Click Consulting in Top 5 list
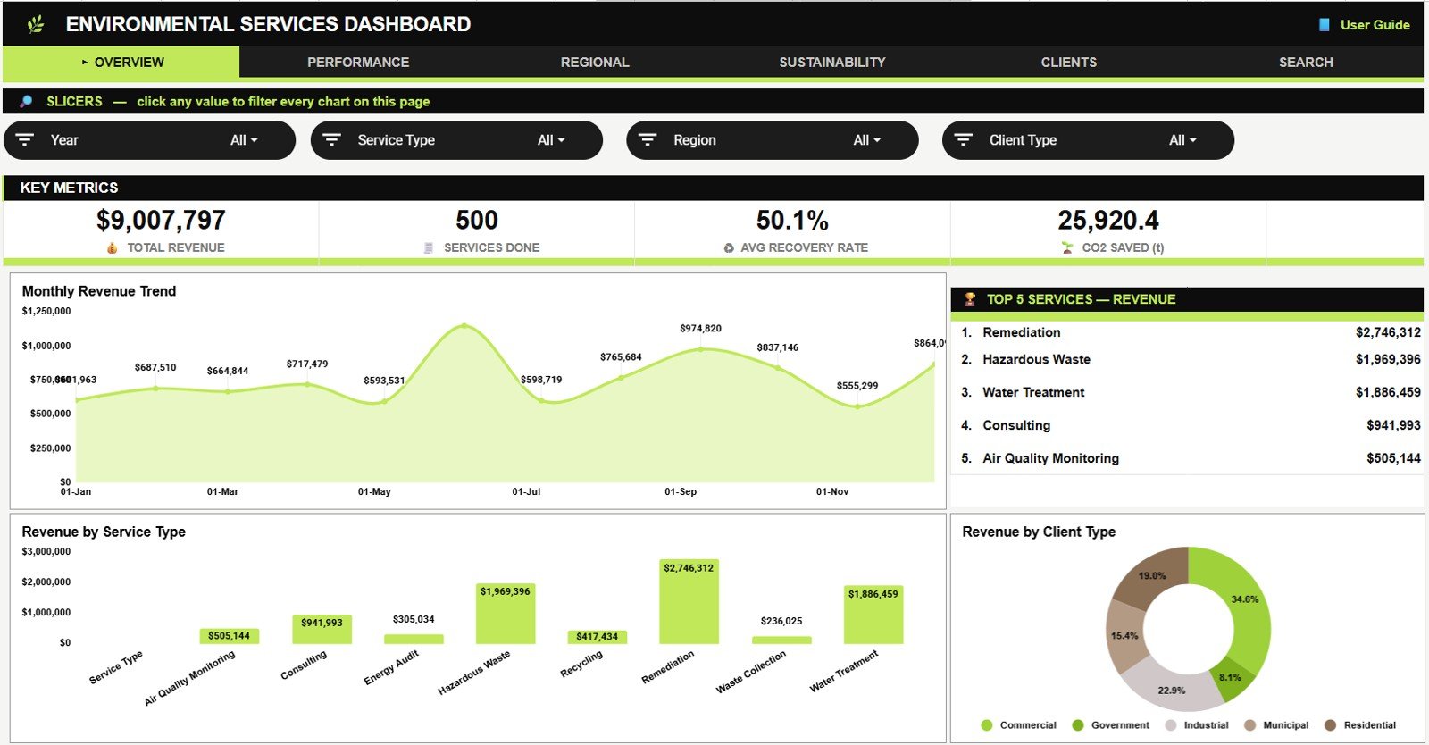The width and height of the screenshot is (1429, 745). (1016, 425)
